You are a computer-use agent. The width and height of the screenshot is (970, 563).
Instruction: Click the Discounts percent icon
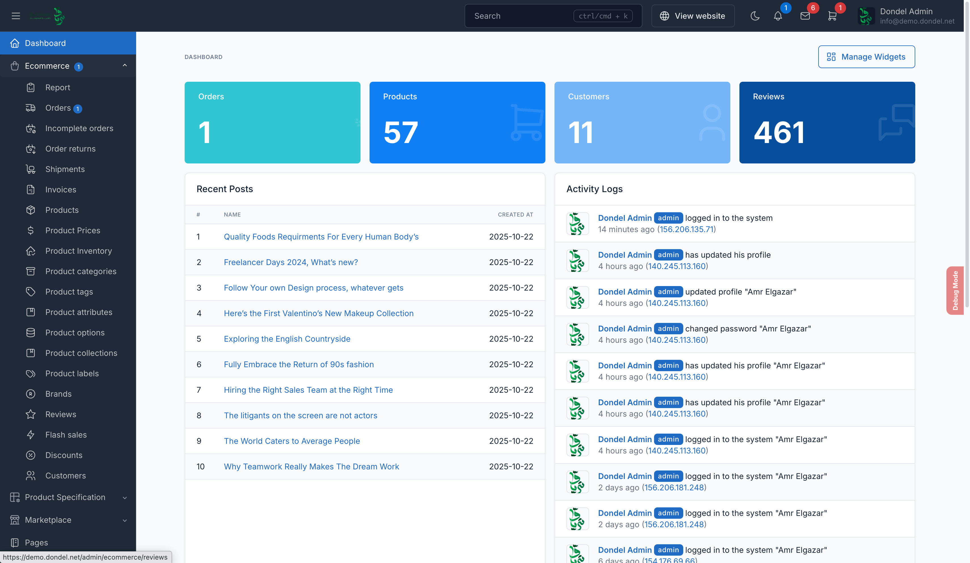coord(31,455)
